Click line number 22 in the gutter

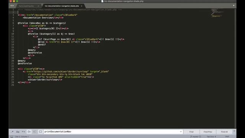(13, 66)
